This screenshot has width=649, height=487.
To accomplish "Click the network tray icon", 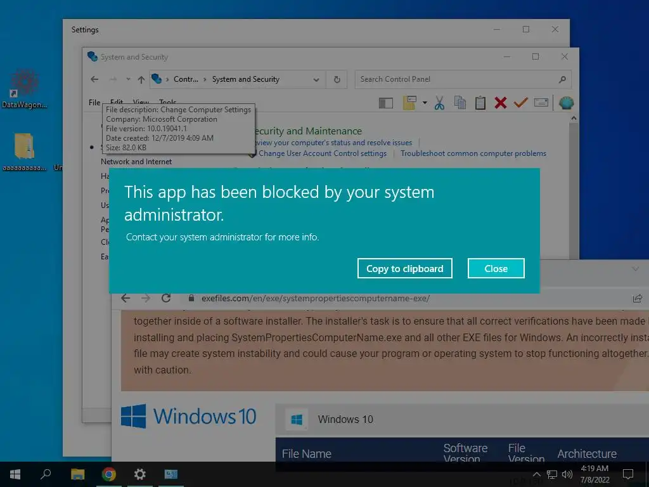I will 552,474.
